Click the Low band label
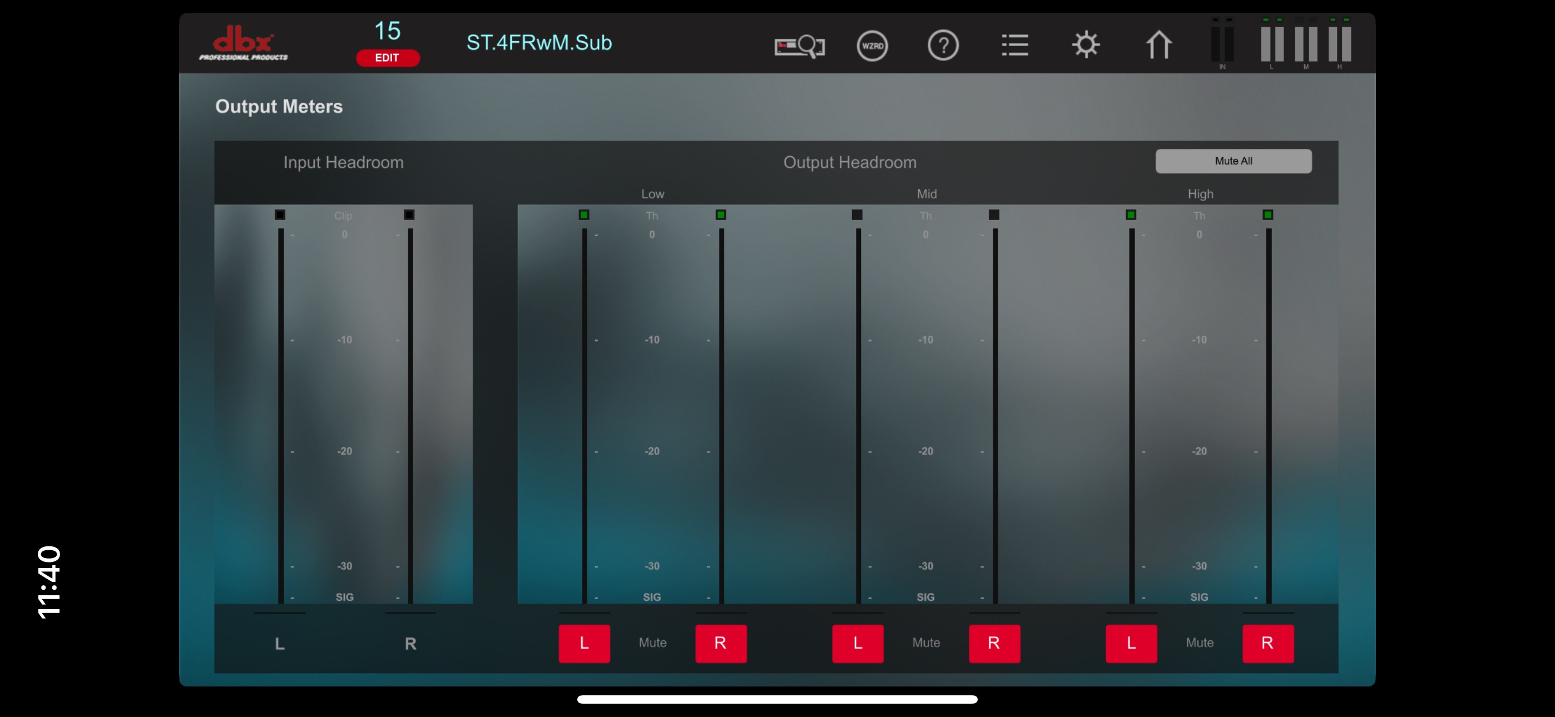Image resolution: width=1555 pixels, height=717 pixels. pos(652,195)
